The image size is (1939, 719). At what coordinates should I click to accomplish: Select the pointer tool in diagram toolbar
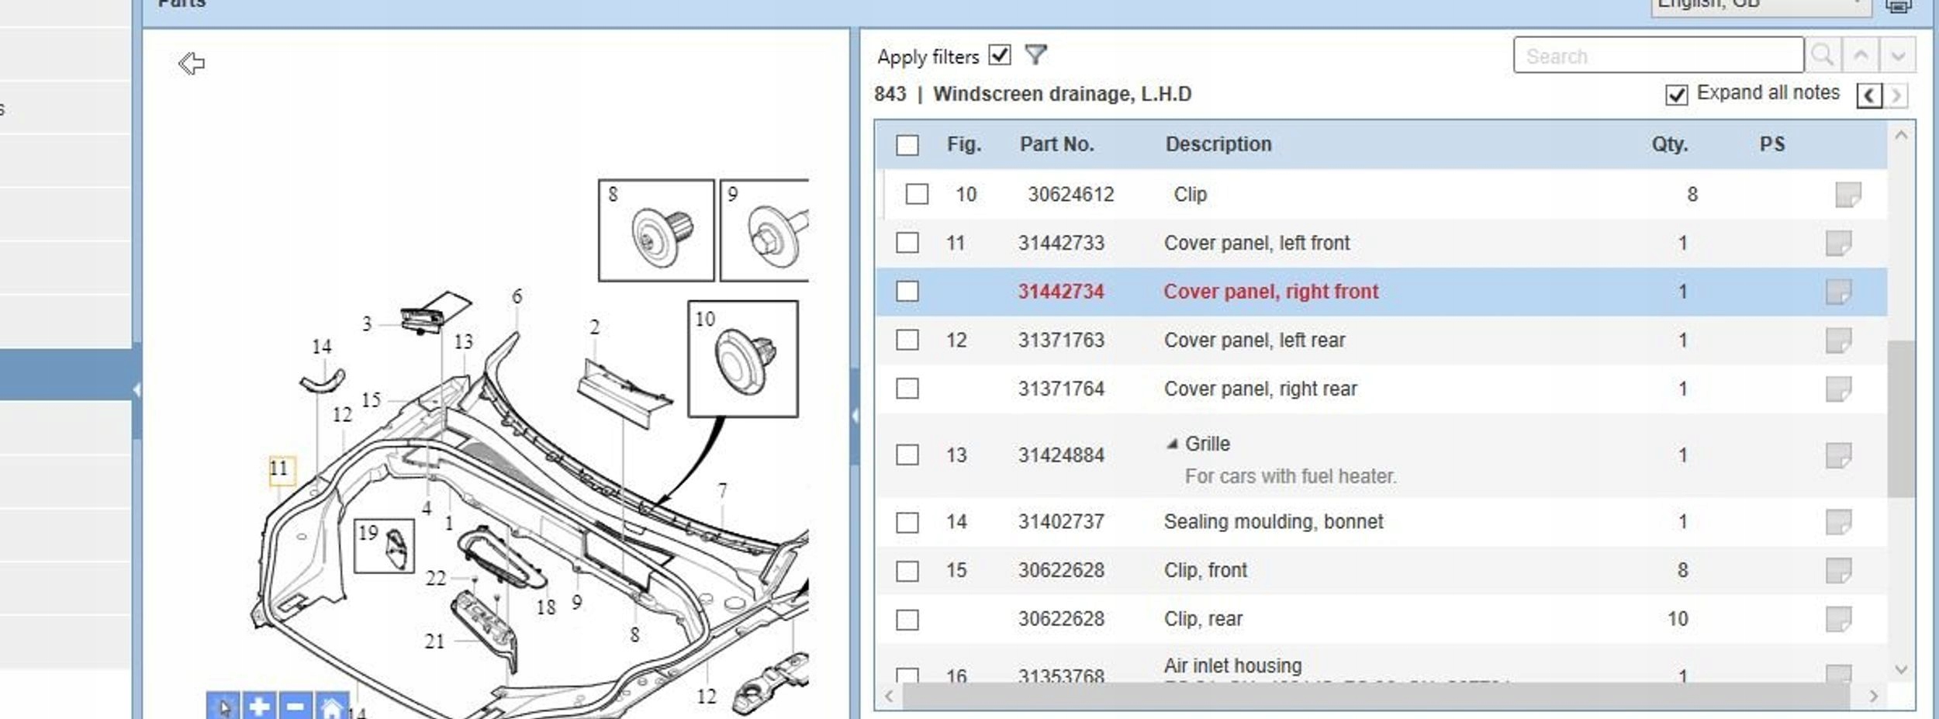coord(223,707)
